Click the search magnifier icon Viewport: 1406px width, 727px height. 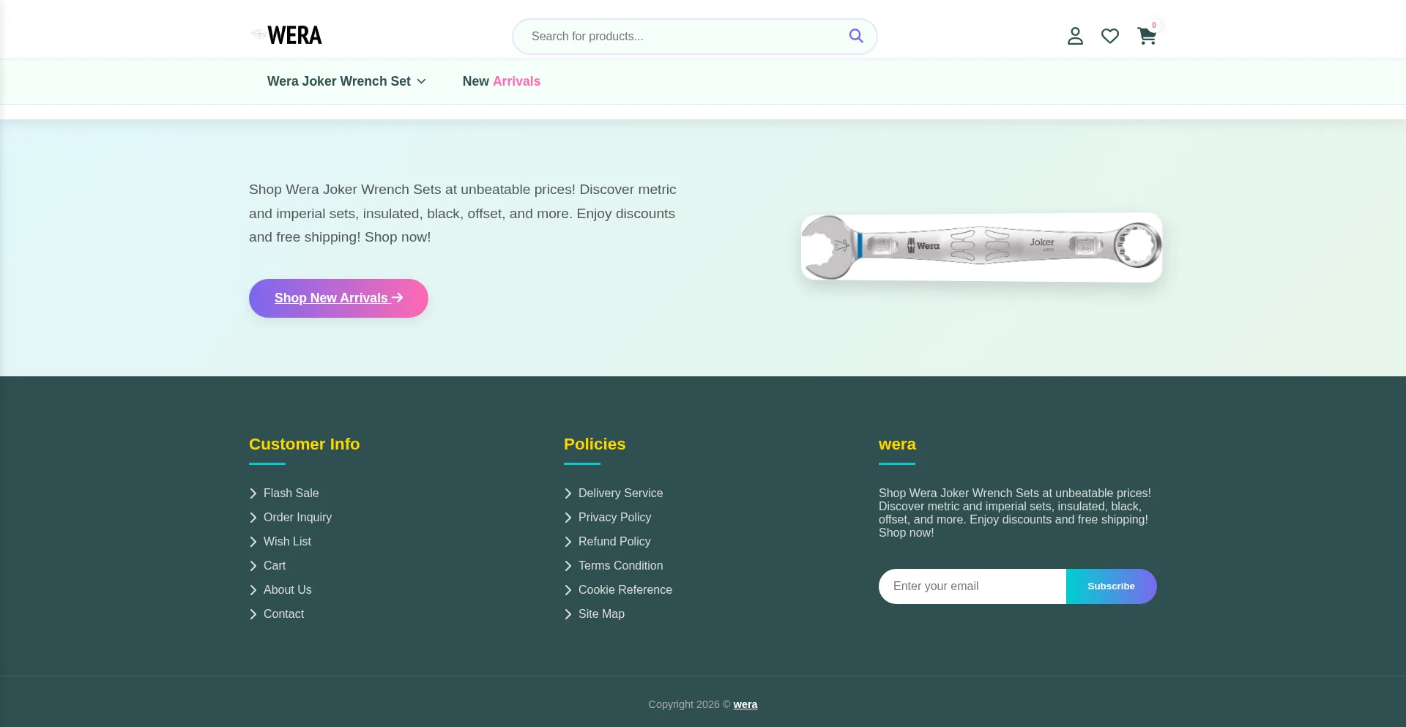point(855,36)
